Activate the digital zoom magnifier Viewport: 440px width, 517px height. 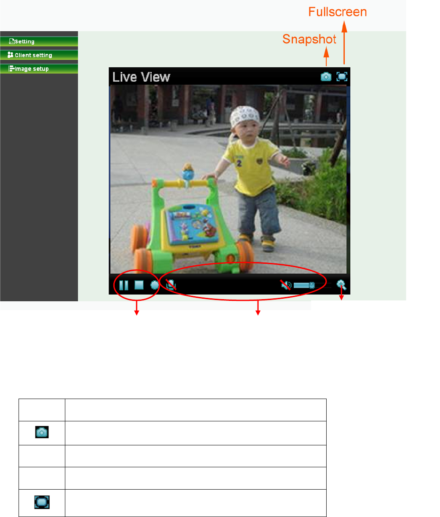point(342,285)
